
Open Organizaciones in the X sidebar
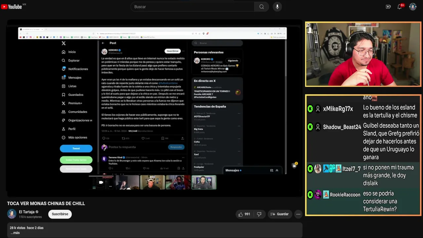pos(77,120)
